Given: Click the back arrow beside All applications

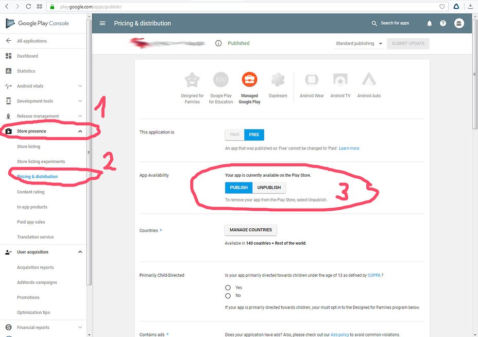Looking at the screenshot, I should coord(9,41).
